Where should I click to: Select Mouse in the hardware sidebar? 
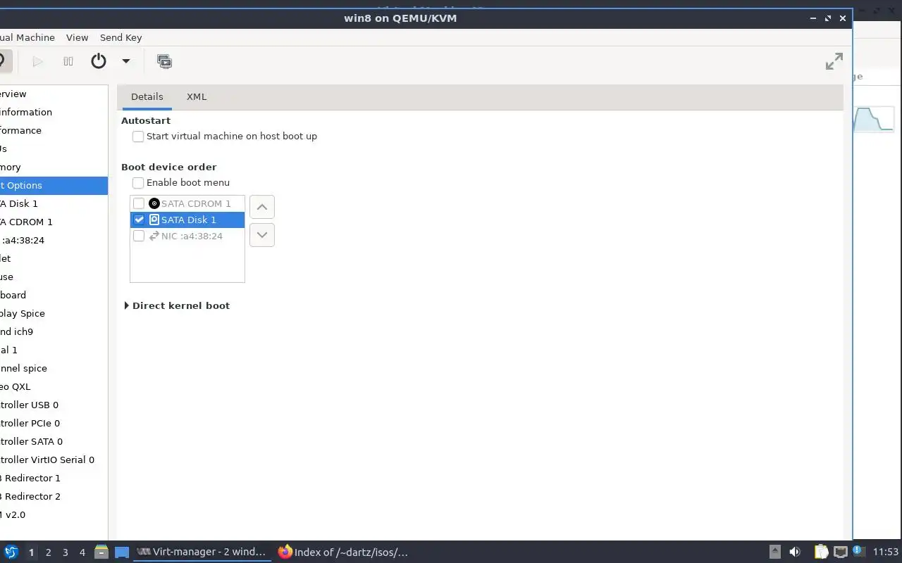pyautogui.click(x=54, y=277)
